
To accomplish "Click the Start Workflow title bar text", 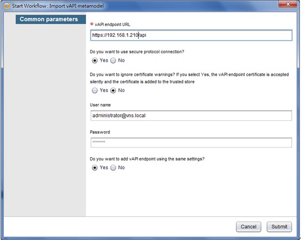I will click(58, 6).
